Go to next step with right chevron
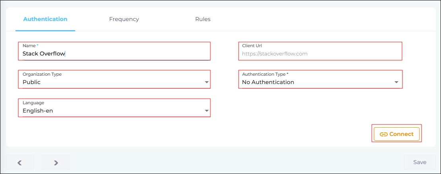Image resolution: width=441 pixels, height=174 pixels. (56, 163)
